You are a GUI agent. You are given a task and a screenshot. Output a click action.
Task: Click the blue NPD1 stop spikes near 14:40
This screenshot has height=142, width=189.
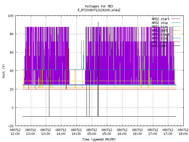[83, 55]
